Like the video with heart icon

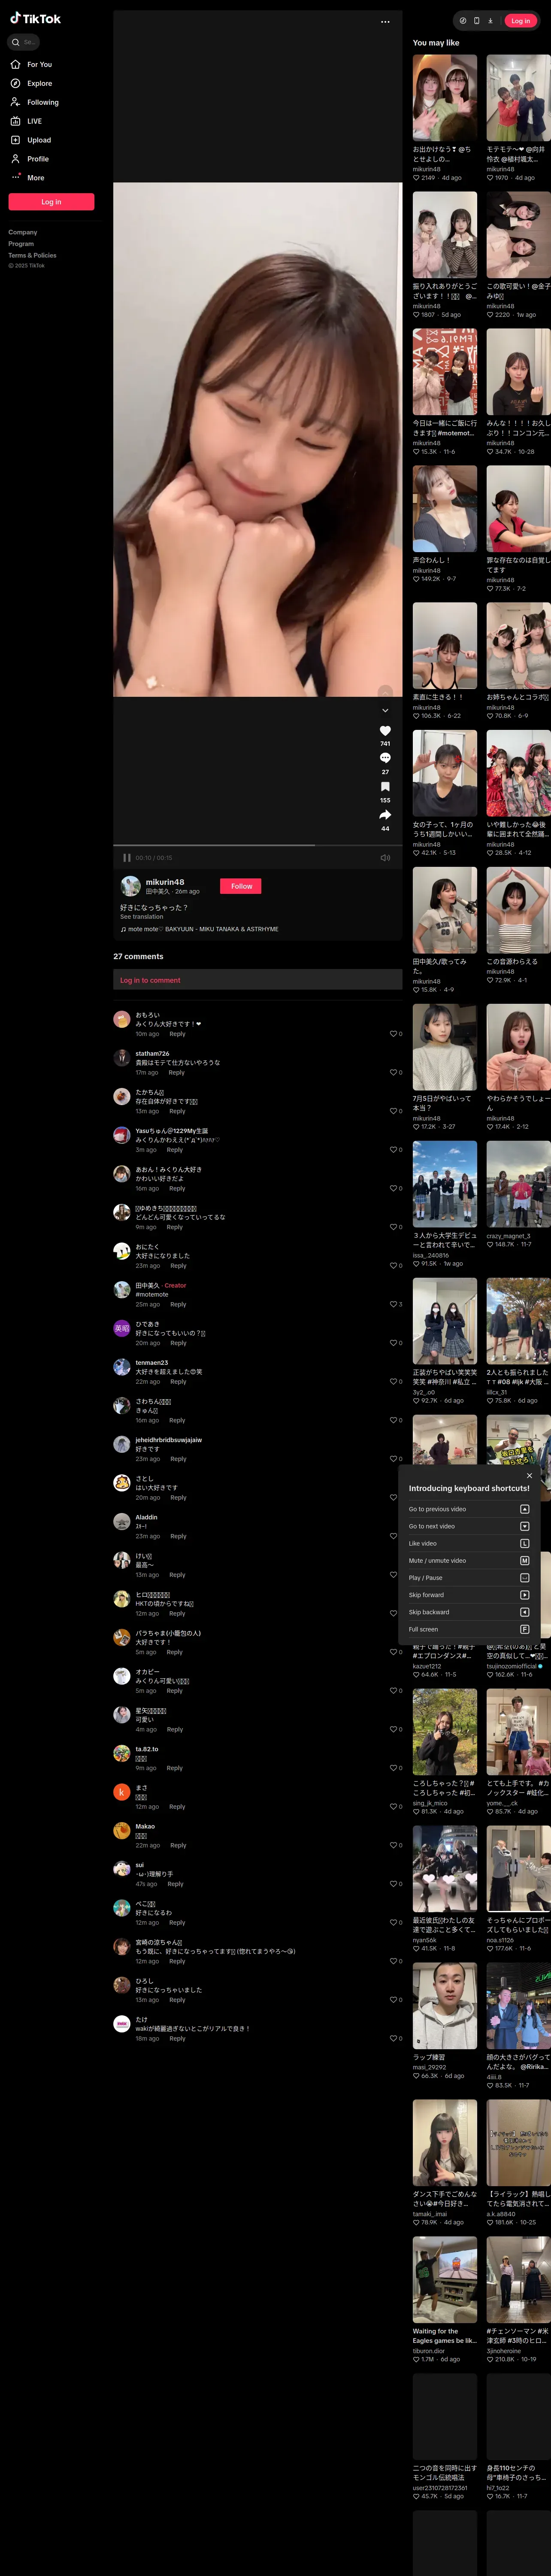[x=385, y=731]
